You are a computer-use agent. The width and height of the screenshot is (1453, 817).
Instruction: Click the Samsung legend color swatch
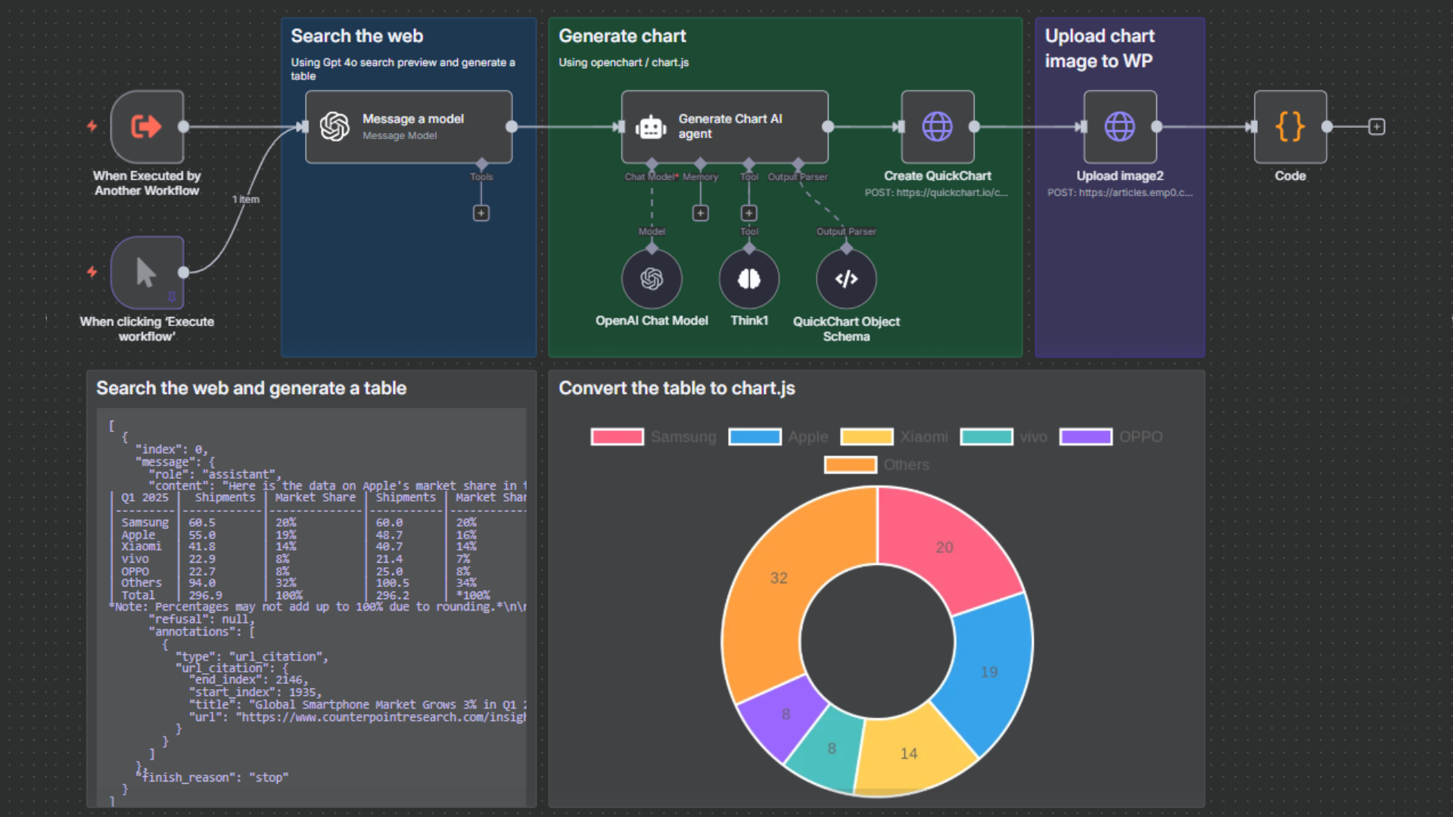618,436
